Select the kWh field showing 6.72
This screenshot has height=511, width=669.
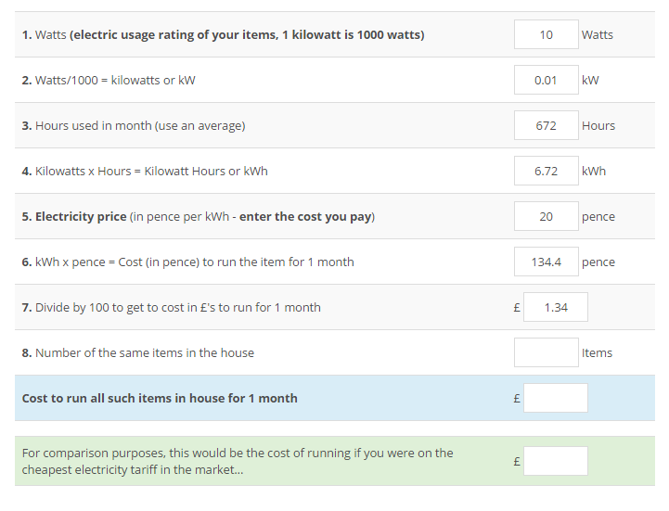pos(547,171)
